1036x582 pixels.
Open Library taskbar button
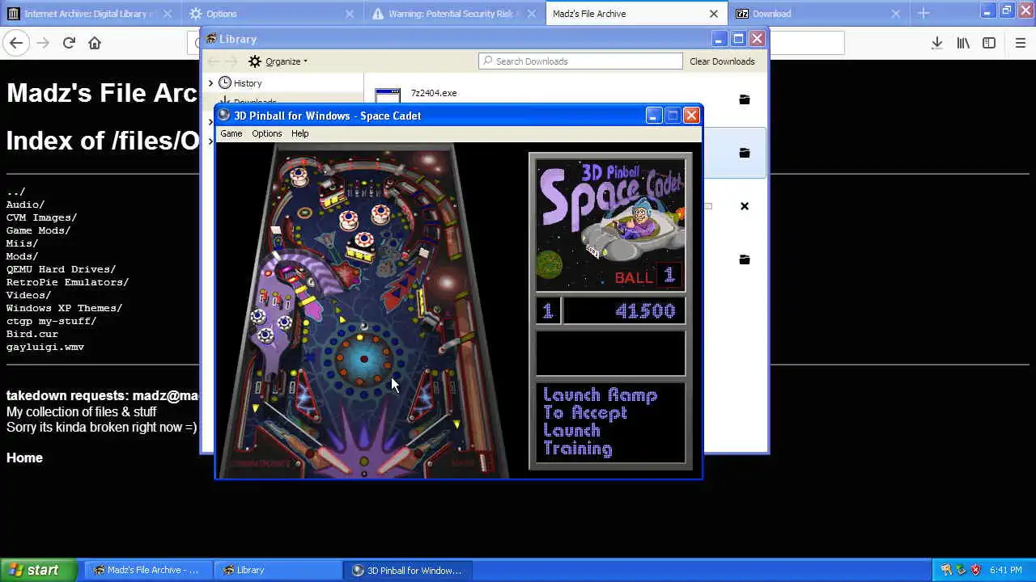pos(278,570)
